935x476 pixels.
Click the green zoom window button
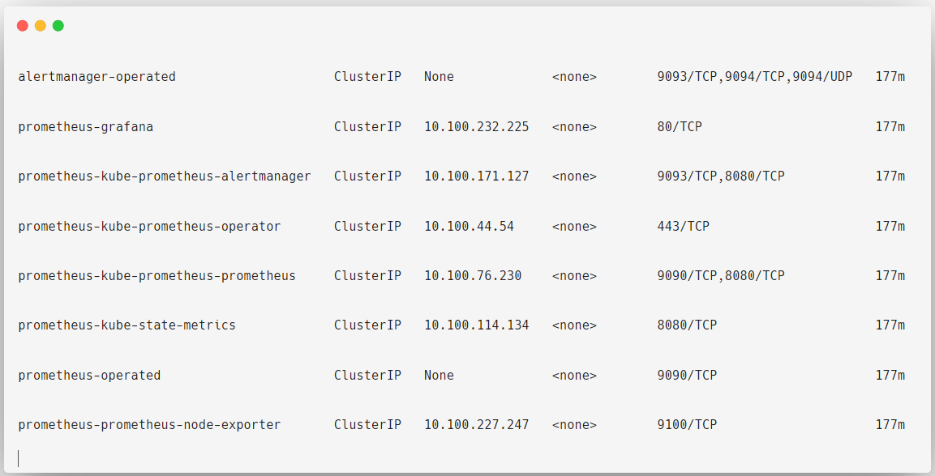[x=57, y=25]
